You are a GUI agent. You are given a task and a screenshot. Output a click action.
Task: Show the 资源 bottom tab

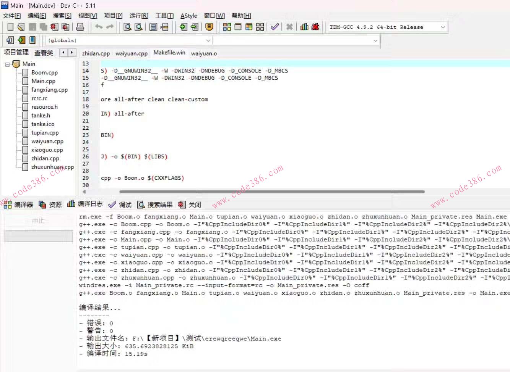click(50, 205)
